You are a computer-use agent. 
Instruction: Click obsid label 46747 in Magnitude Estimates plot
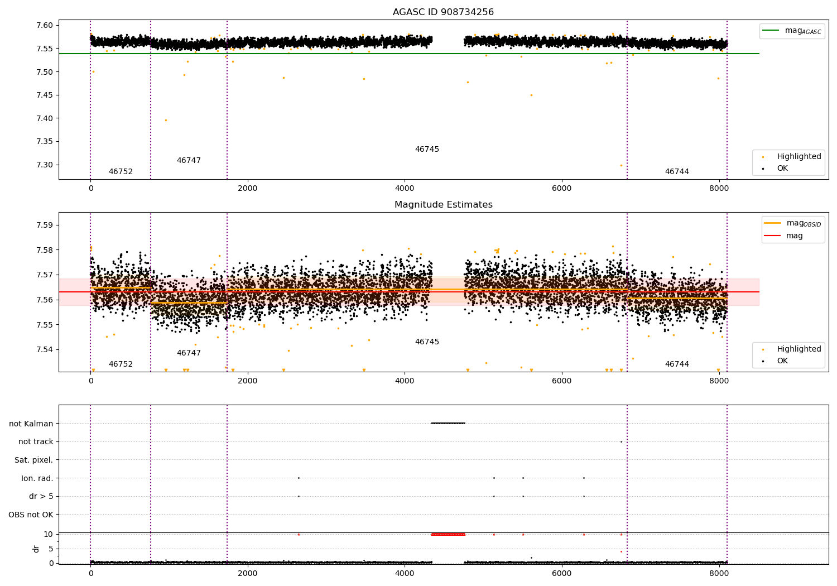(189, 353)
